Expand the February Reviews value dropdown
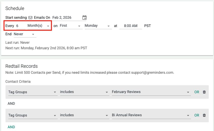The image size is (214, 131). [151, 92]
